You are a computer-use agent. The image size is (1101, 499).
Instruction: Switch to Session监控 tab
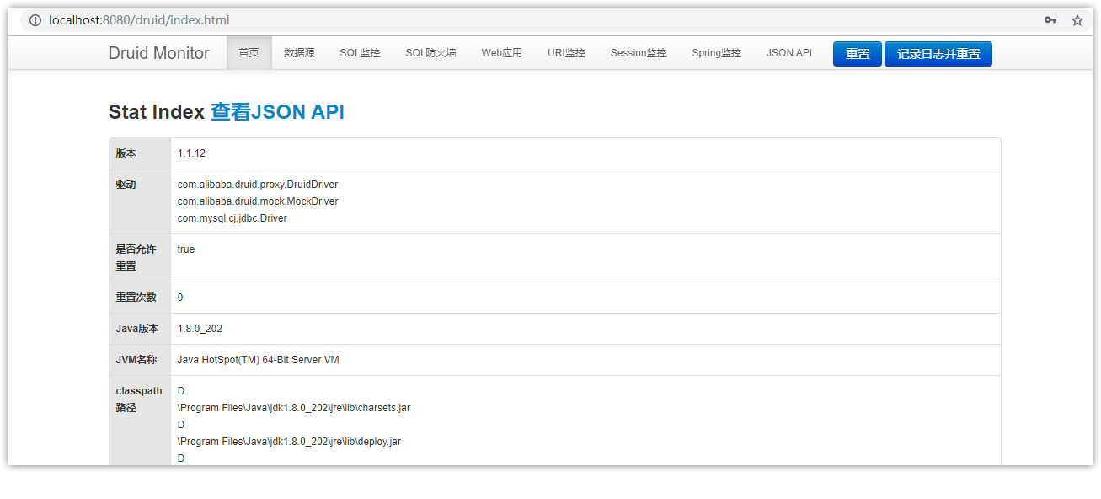click(639, 53)
